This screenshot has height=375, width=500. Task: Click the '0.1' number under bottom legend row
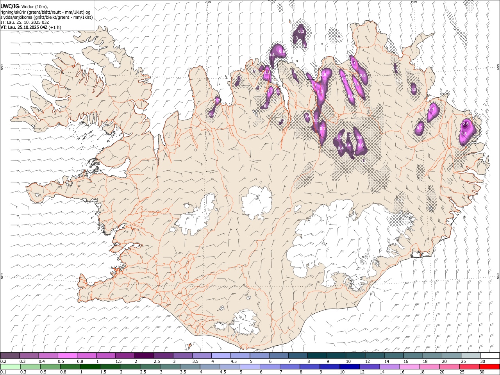pos(3,372)
